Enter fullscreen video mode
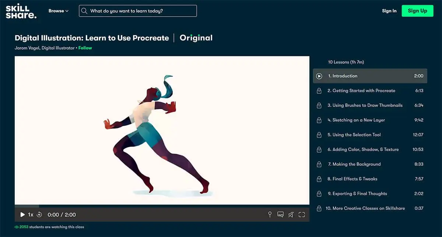The width and height of the screenshot is (442, 237). (302, 215)
